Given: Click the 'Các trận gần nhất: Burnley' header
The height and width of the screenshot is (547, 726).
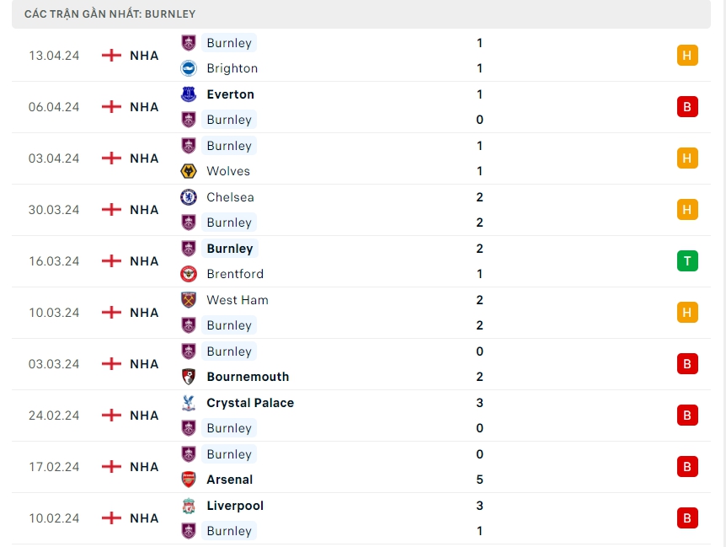Looking at the screenshot, I should 110,14.
